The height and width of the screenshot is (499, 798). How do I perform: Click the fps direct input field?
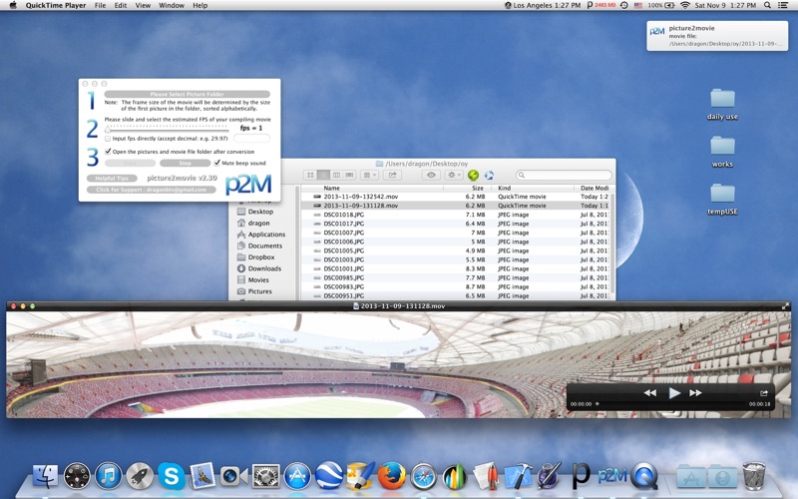coord(251,139)
